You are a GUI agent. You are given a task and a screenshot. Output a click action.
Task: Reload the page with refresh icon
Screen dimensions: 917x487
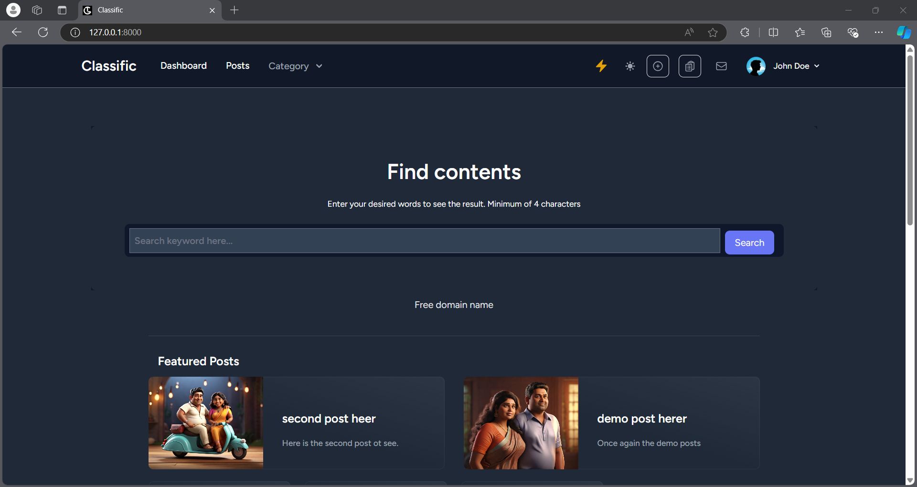pyautogui.click(x=43, y=32)
